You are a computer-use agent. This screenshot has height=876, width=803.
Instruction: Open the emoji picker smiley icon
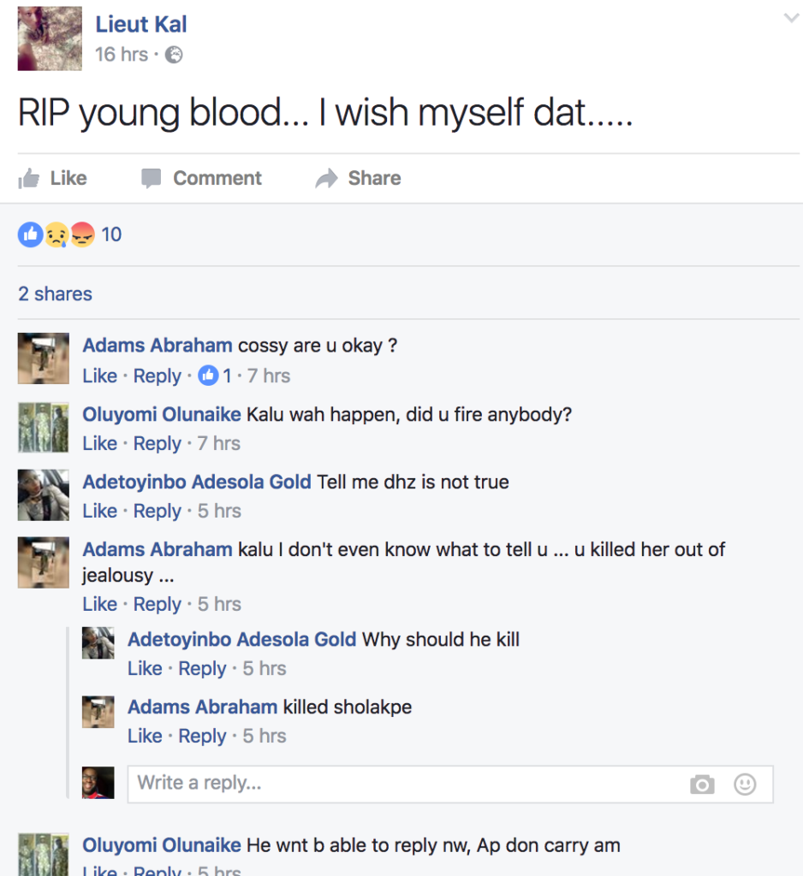(746, 784)
